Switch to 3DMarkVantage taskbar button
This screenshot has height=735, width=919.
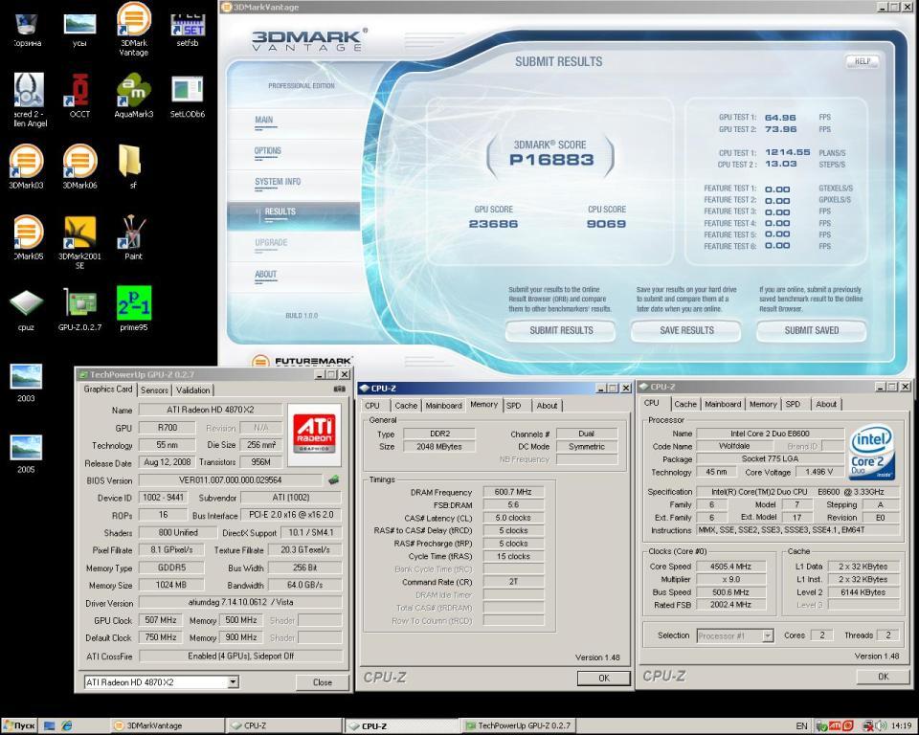(167, 725)
